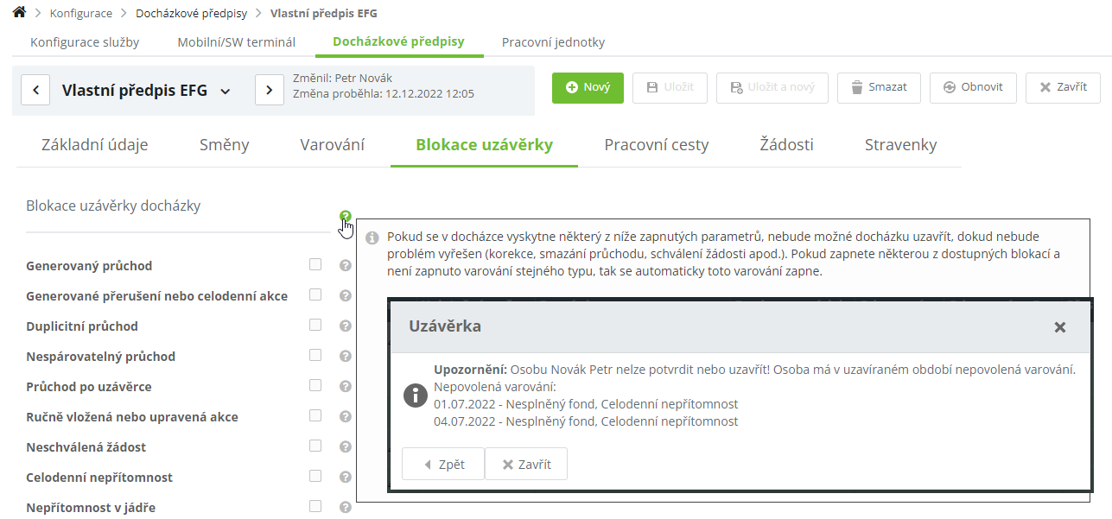This screenshot has height=519, width=1112.
Task: Click help icon beside Duplicitní průchod
Action: tap(346, 326)
